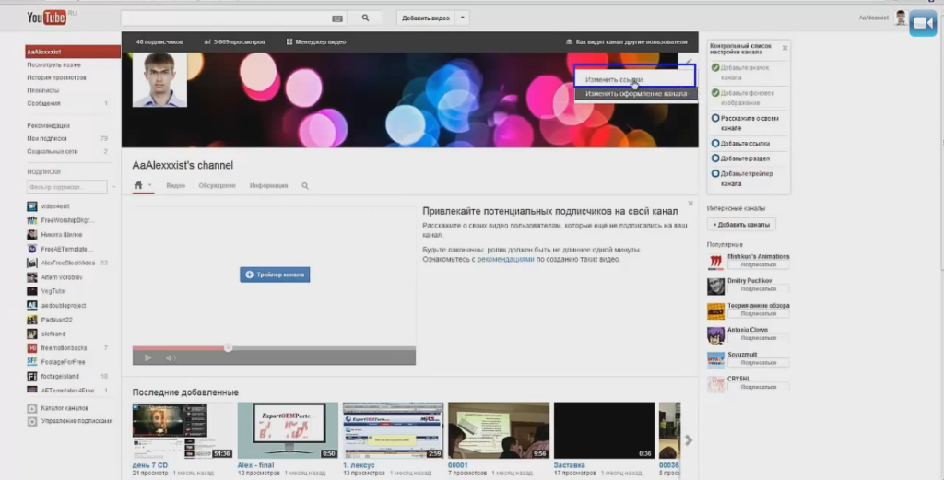
Task: Expand dropdown arrow next to 'Добавить видео'
Action: (x=463, y=18)
